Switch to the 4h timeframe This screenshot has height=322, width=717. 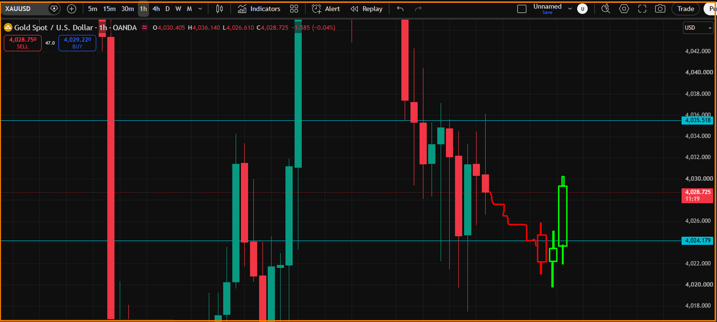tap(156, 9)
